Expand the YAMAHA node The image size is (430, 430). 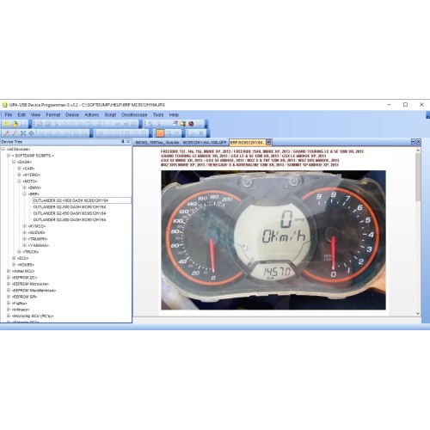click(x=25, y=245)
